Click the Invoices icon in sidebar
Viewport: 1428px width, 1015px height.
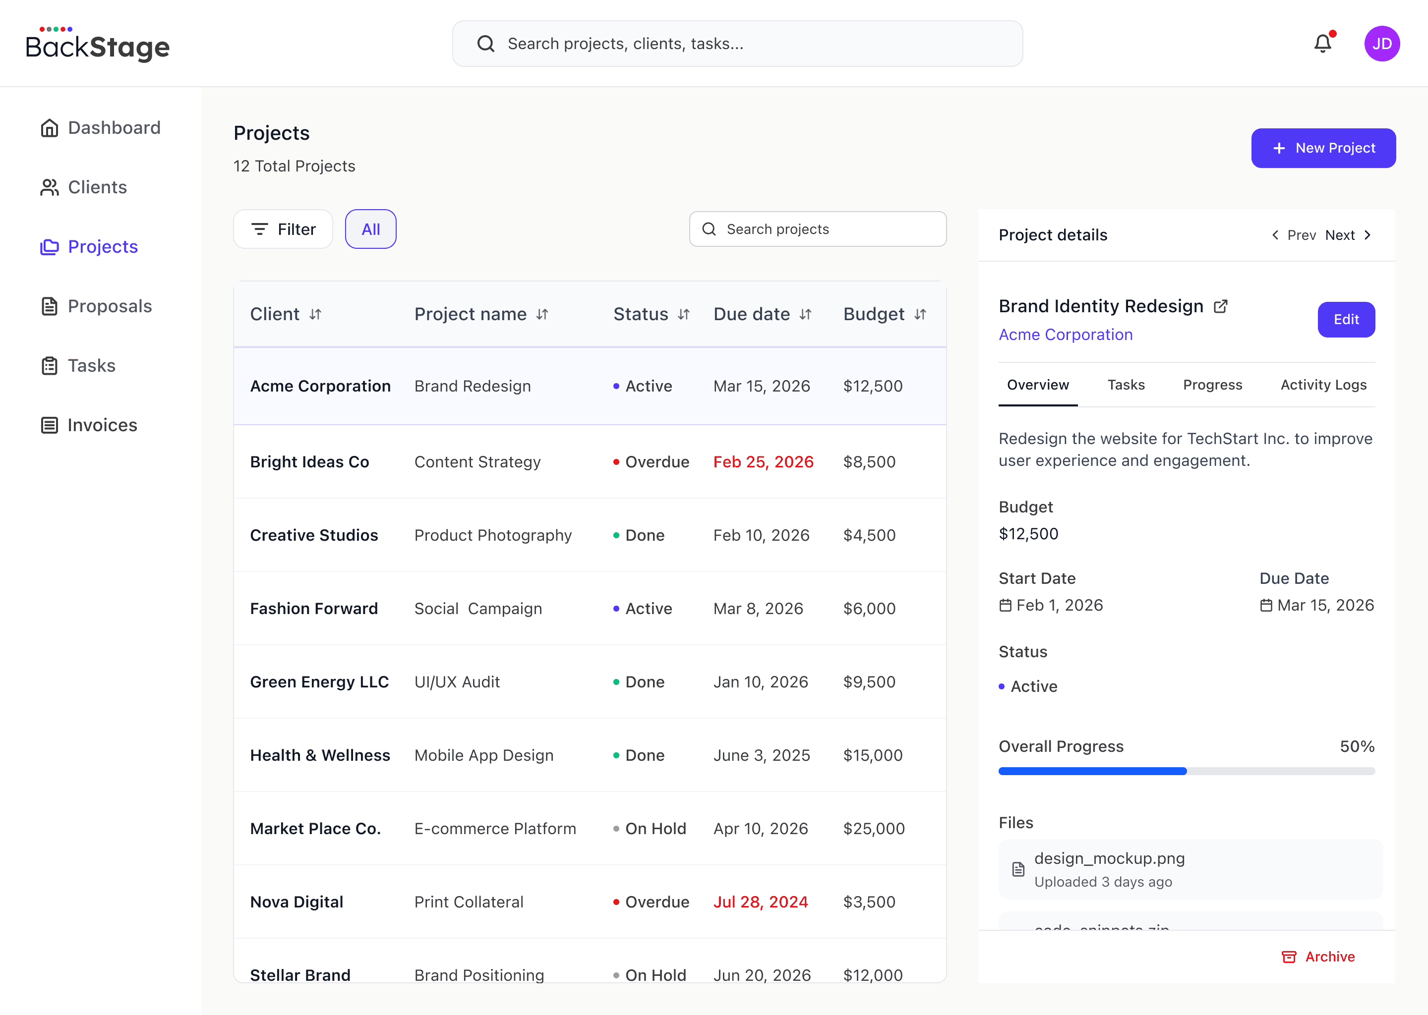(x=50, y=425)
